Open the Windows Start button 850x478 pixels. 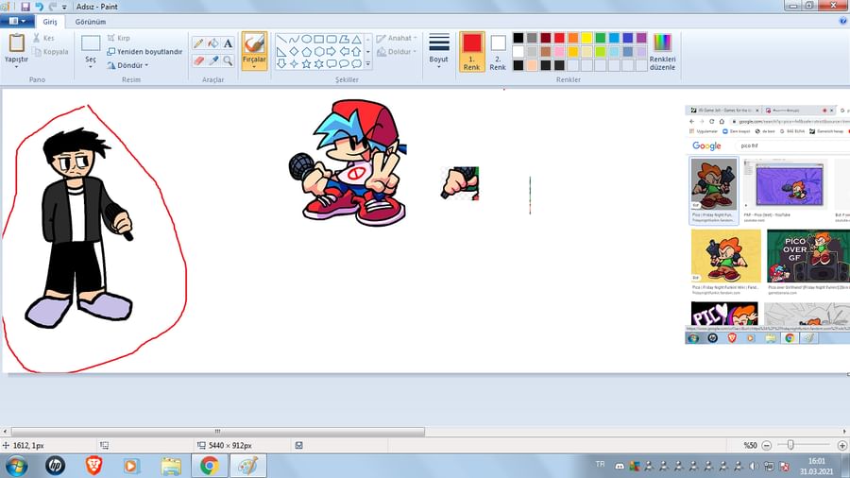coord(16,466)
